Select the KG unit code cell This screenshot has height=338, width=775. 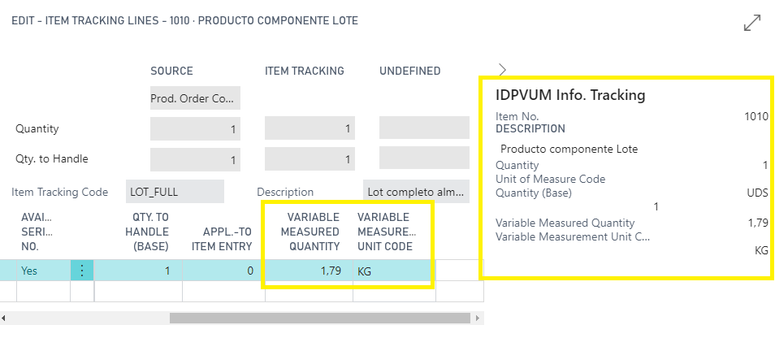pos(394,271)
